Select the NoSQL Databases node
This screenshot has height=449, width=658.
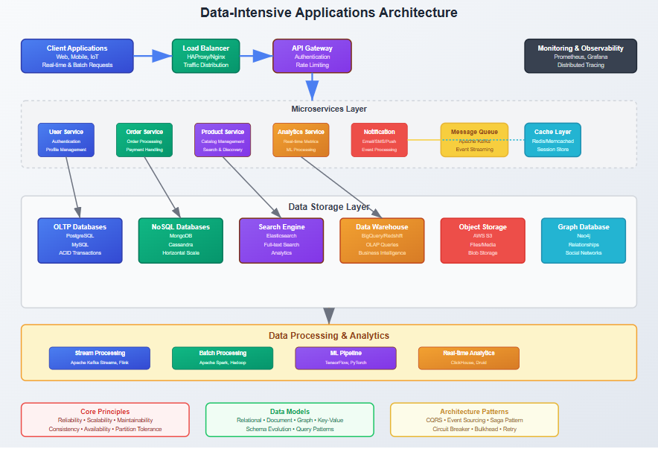[x=181, y=240]
